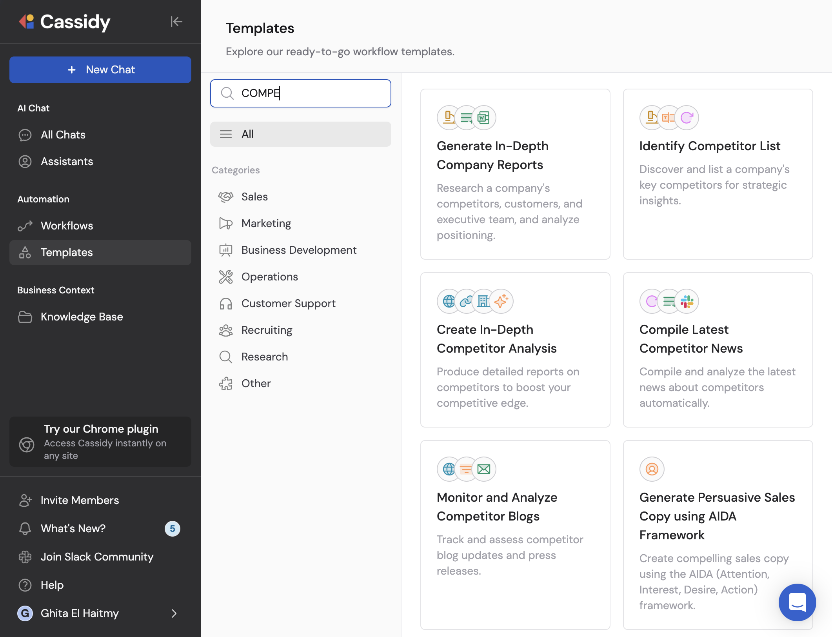Click the Customer Support headset icon
The image size is (832, 637).
coord(226,304)
